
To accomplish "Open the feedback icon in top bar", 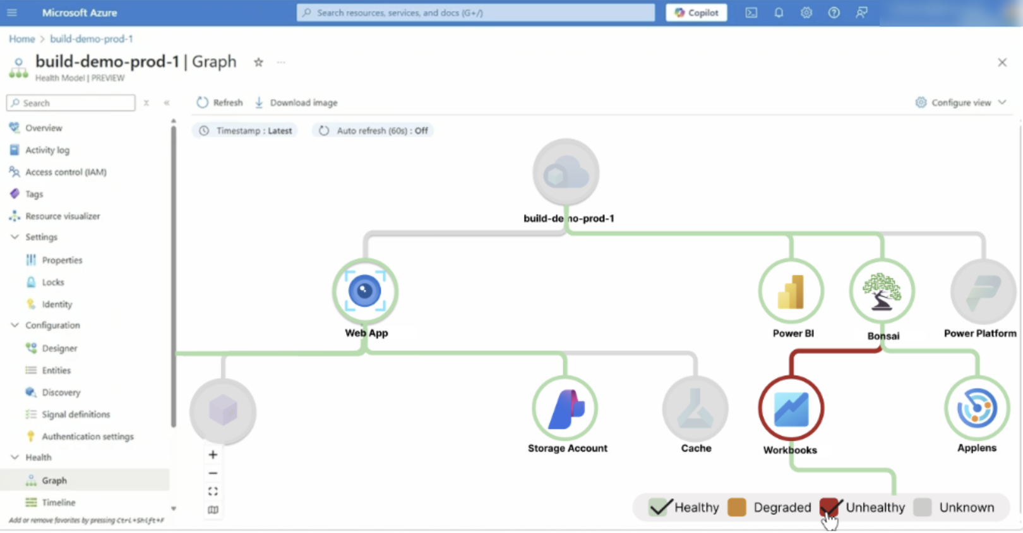I will (x=861, y=13).
